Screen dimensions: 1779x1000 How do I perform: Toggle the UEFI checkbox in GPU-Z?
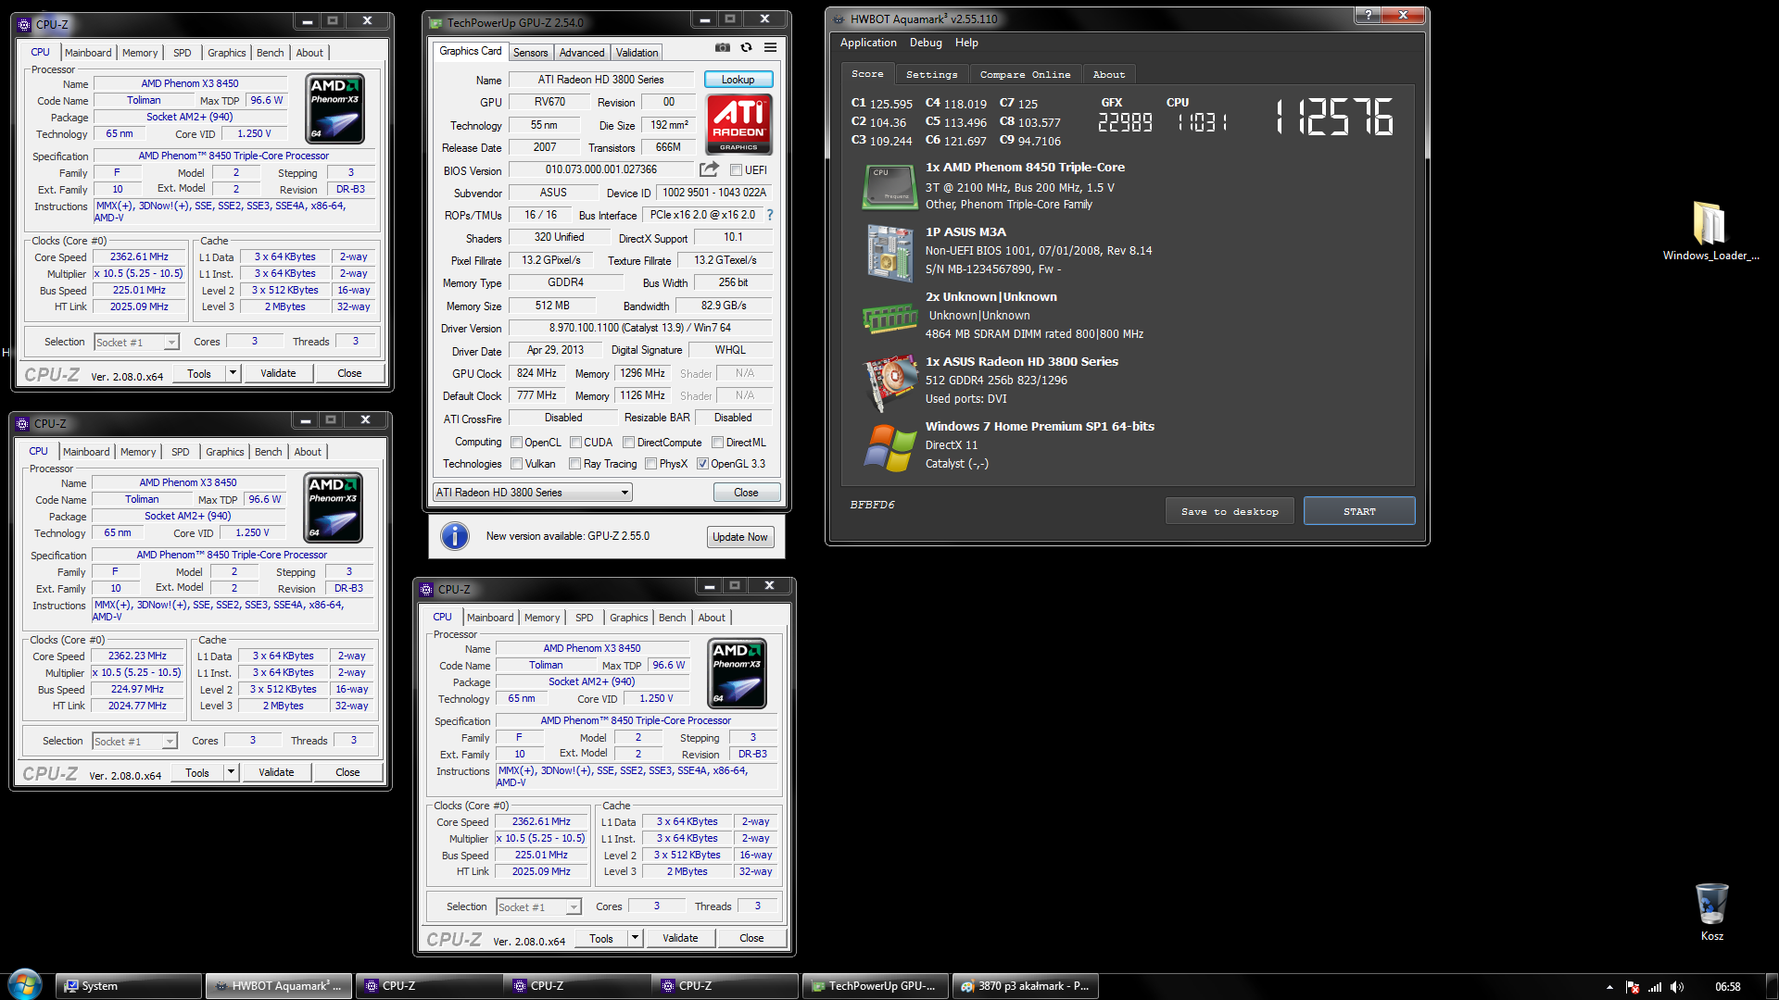point(736,170)
